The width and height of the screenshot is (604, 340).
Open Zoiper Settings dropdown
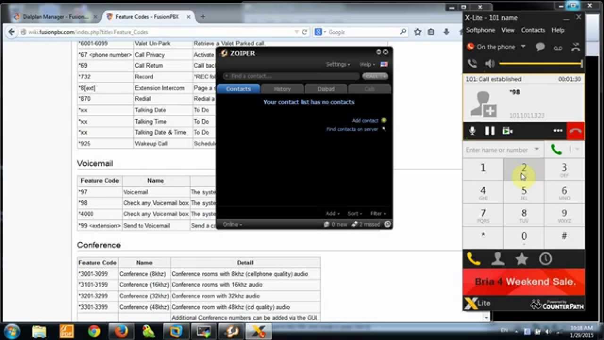[x=338, y=65]
